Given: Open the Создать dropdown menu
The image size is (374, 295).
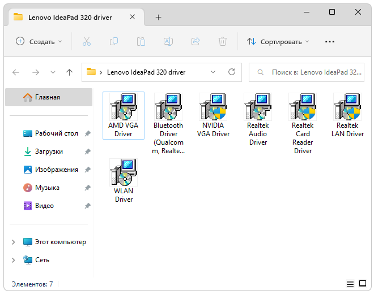Looking at the screenshot, I should tap(39, 41).
